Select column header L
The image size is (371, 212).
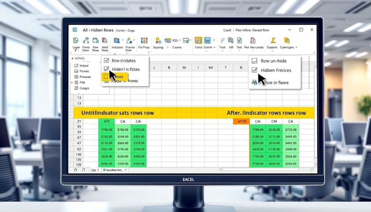[154, 68]
